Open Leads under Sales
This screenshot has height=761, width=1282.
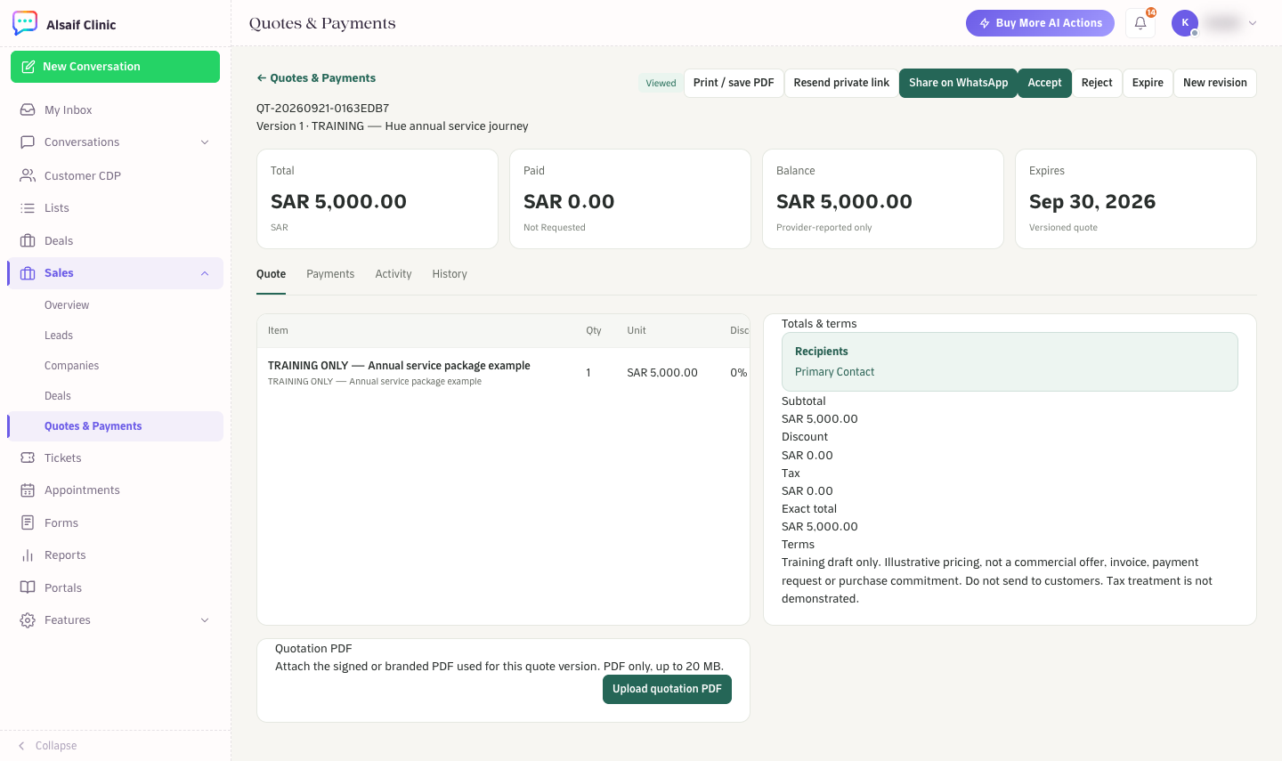[59, 336]
